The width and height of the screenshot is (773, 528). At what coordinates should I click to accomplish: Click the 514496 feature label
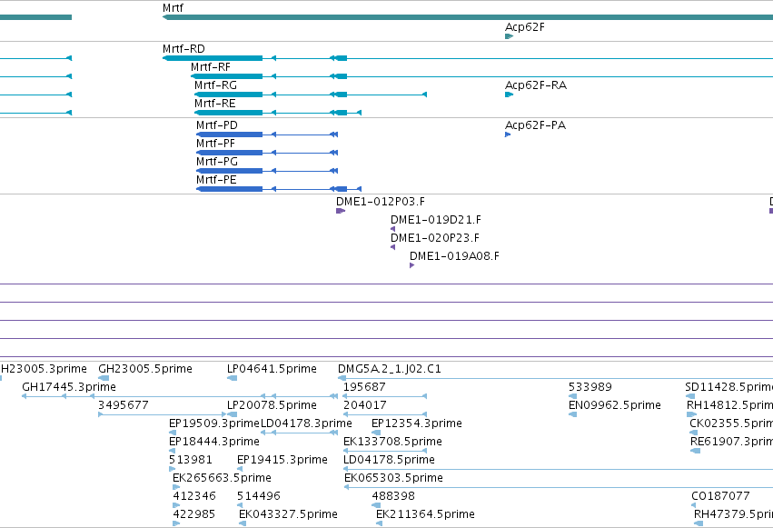259,496
